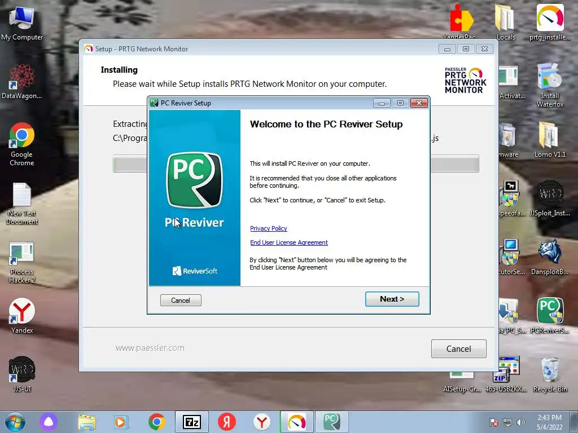The height and width of the screenshot is (433, 578).
Task: Open Chrome from the taskbar
Action: pos(157,422)
